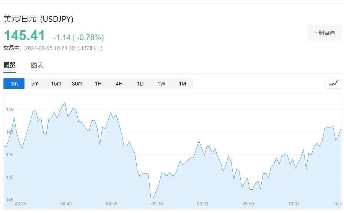The image size is (344, 213).
Task: Click the -1.14 (-0.78%) change value
Action: [78, 37]
